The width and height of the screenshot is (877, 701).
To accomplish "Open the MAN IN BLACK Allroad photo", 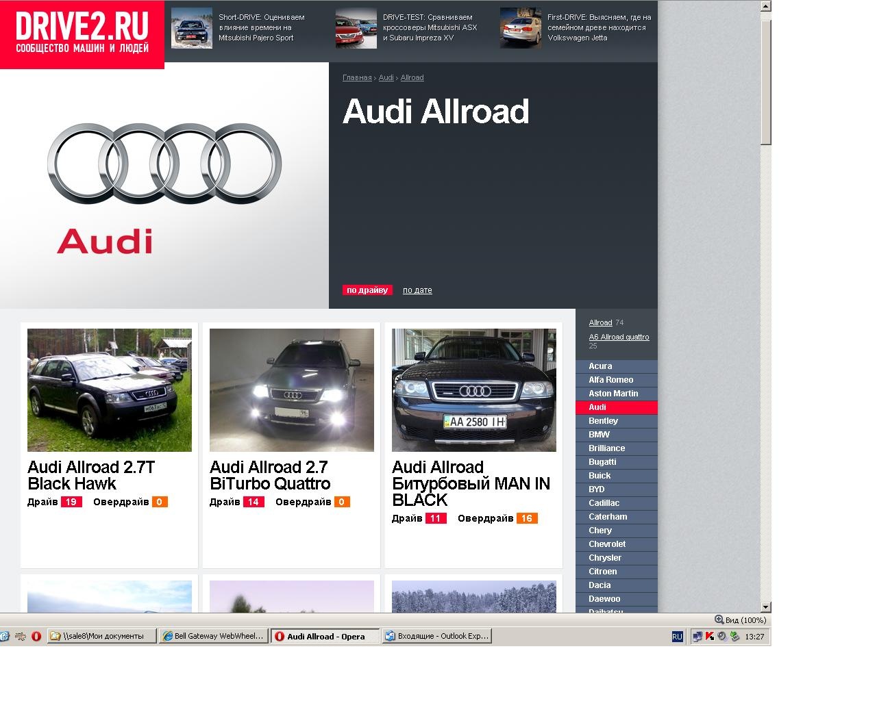I will (474, 390).
